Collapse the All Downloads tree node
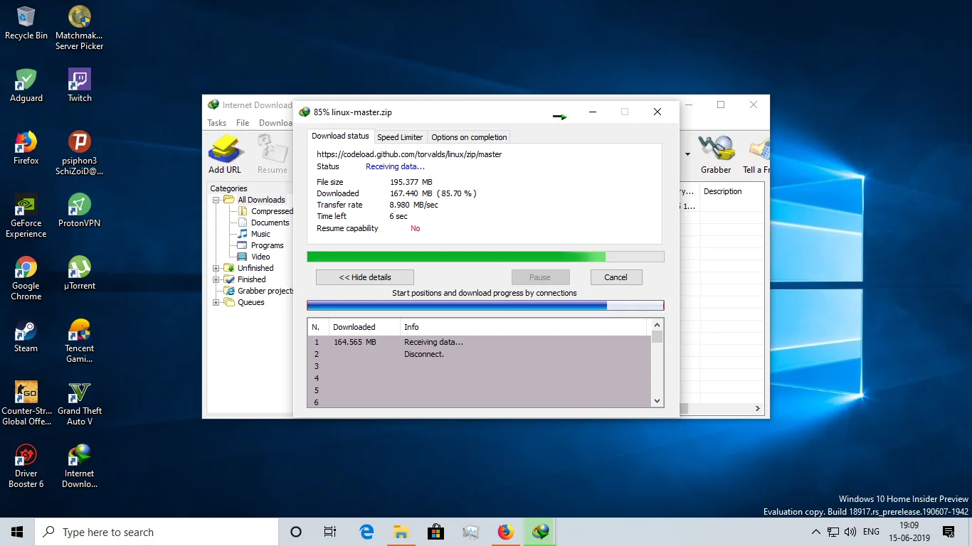 (216, 200)
